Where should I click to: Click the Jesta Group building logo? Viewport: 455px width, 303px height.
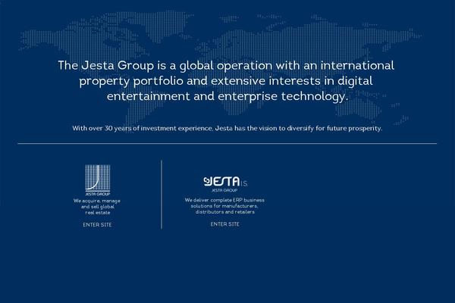97,178
